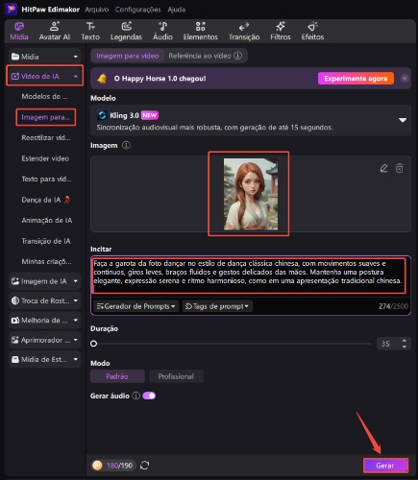
Task: Click the bell icon in the banner
Action: click(102, 79)
